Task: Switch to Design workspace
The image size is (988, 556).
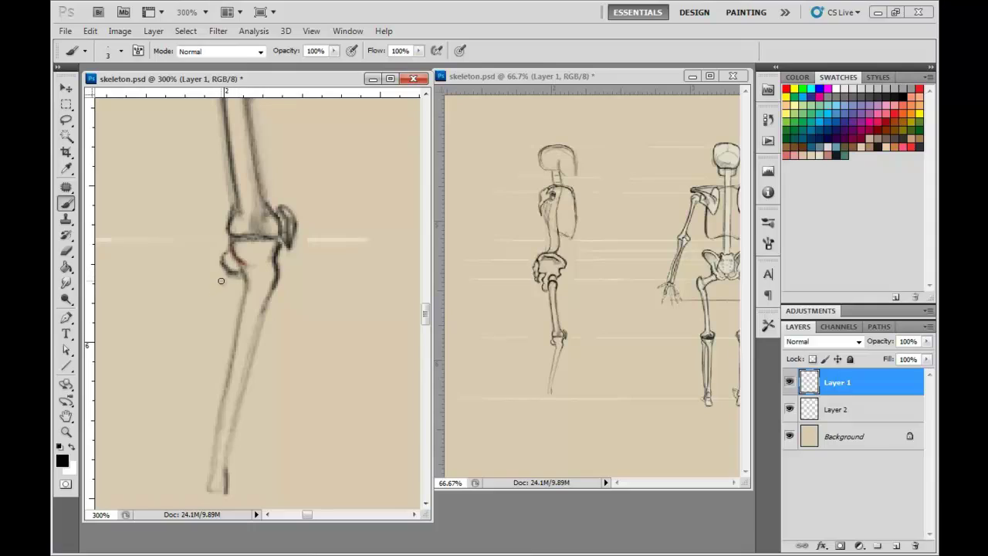Action: [x=694, y=12]
